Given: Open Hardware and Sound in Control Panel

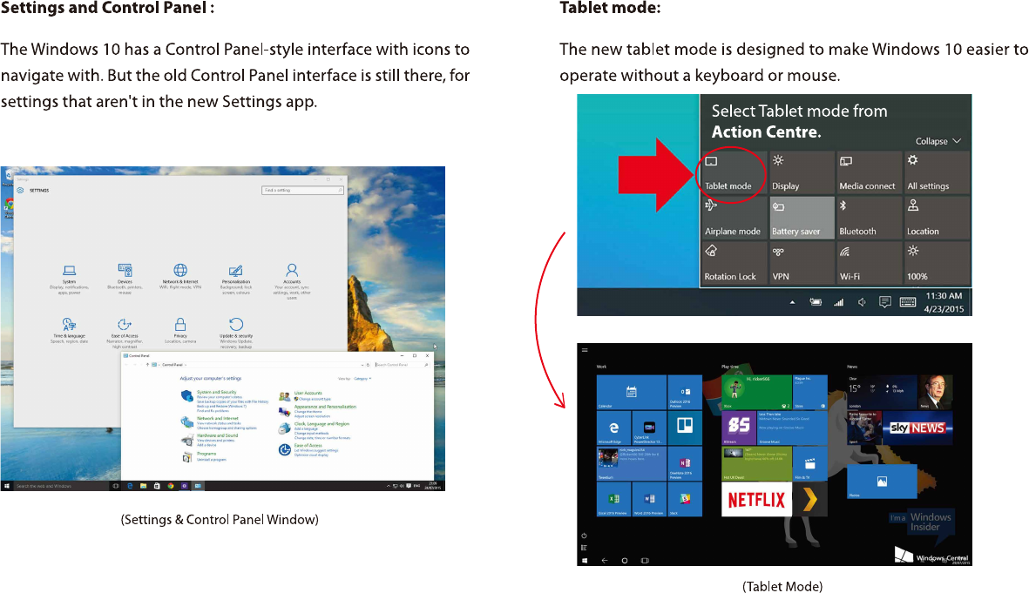Looking at the screenshot, I should tap(217, 435).
